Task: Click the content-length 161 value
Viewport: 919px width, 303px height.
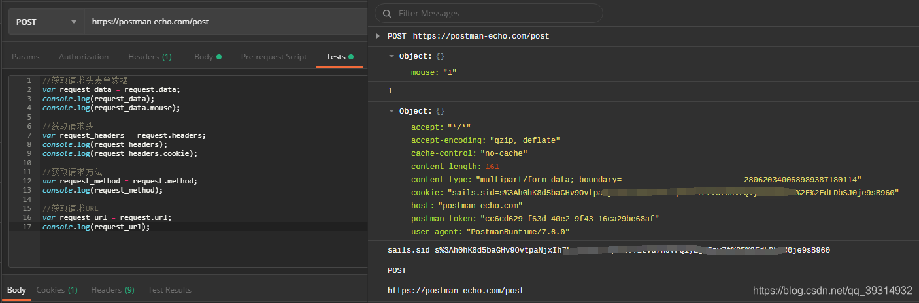Action: [492, 167]
